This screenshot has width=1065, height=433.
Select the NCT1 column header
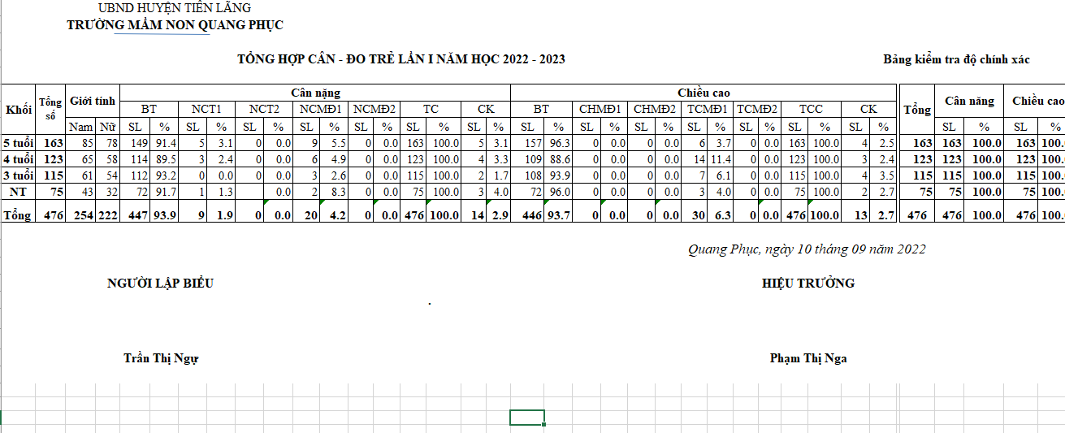point(207,109)
